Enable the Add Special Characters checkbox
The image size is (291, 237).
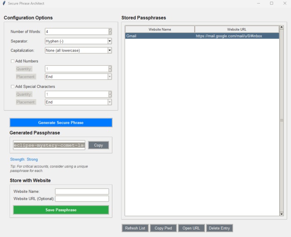(x=12, y=86)
